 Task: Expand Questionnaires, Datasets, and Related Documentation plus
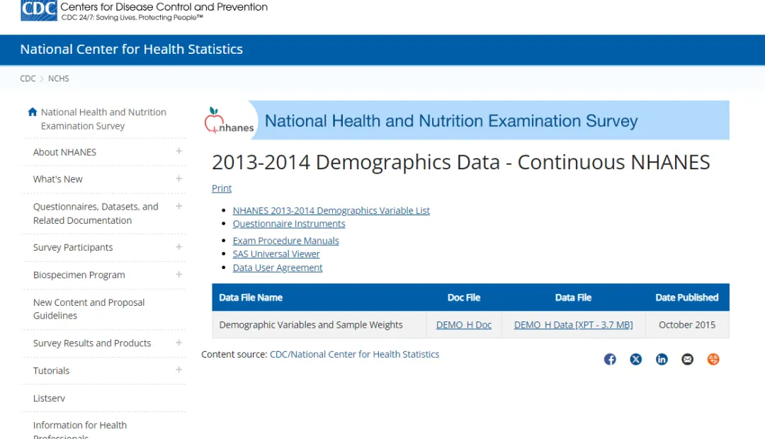tap(179, 206)
